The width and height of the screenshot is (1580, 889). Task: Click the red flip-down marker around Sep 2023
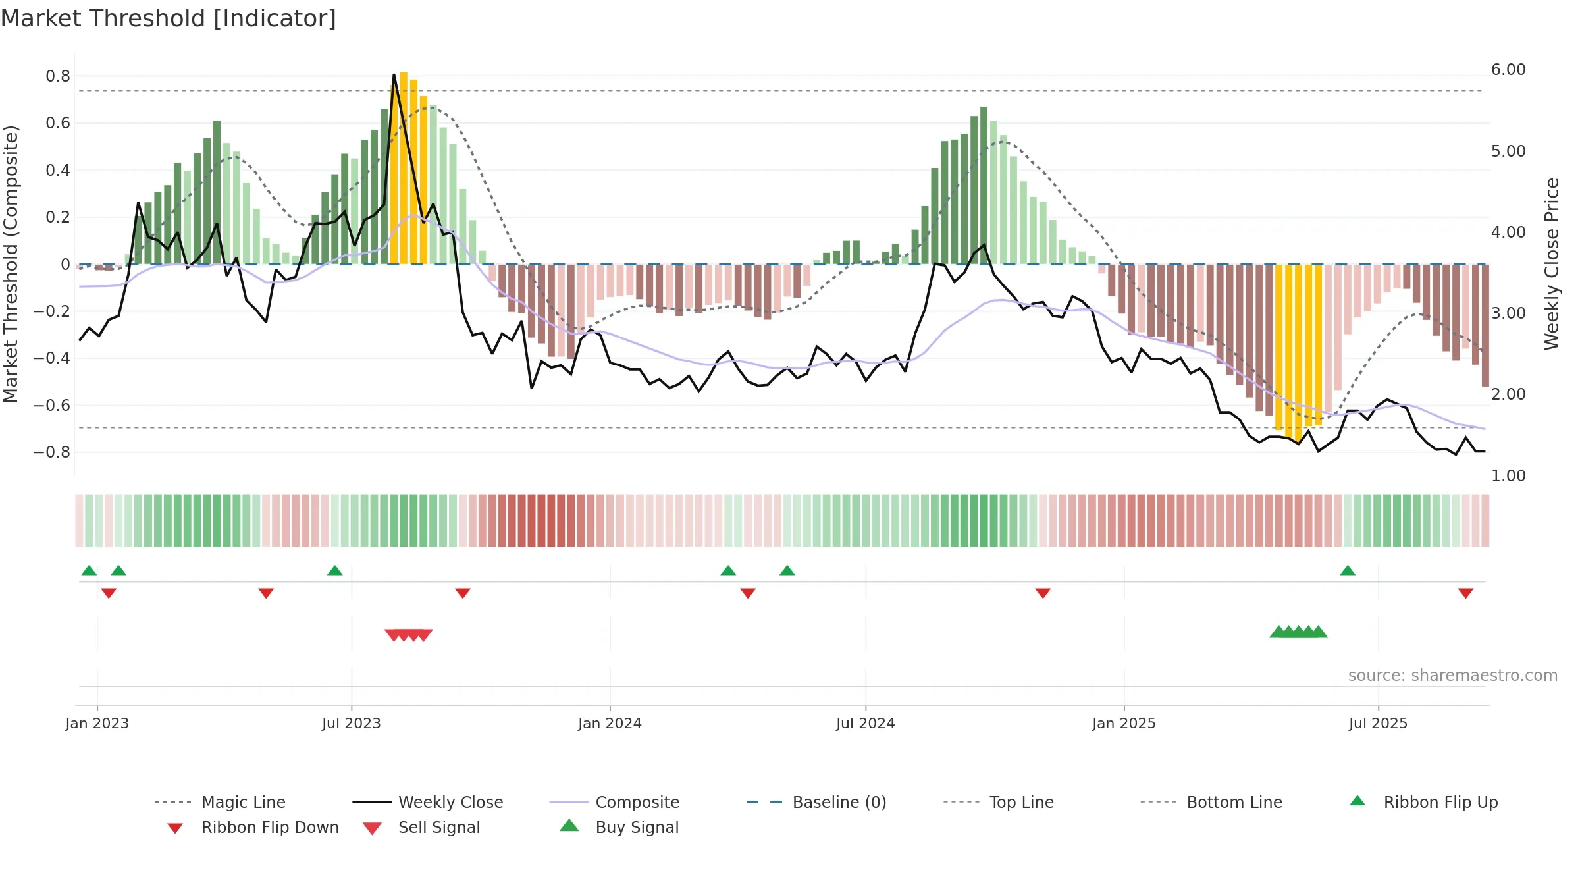click(463, 593)
